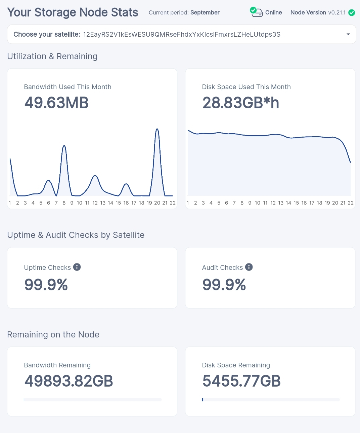Screen dimensions: 360x433
Task: Click the day 8 peak on bandwidth chart
Action: pos(64,146)
